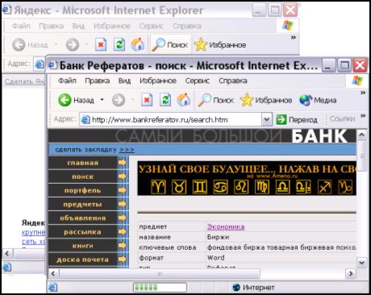Open объявления sidebar link
371x295 pixels.
83,218
